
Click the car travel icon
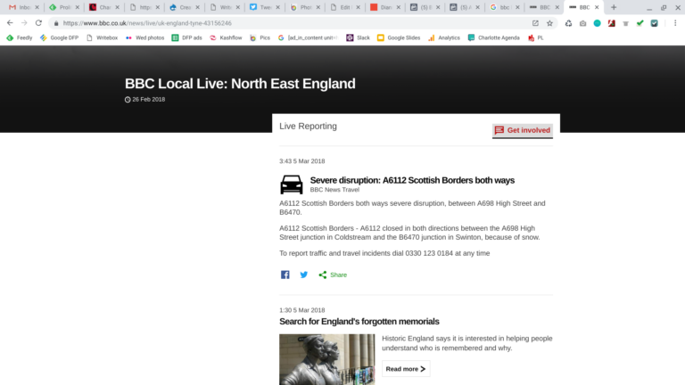pos(292,184)
